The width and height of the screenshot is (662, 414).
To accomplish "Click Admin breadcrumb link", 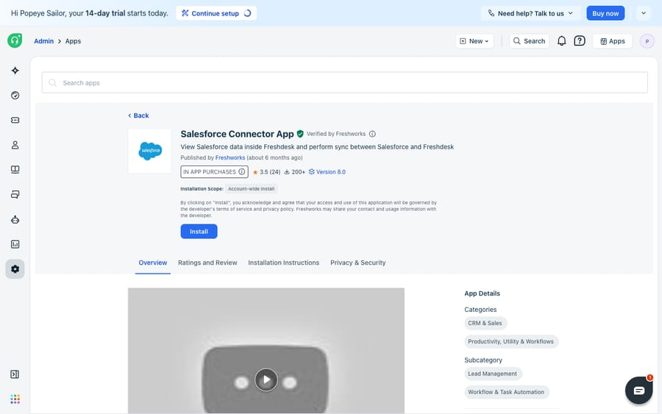I will [x=44, y=41].
